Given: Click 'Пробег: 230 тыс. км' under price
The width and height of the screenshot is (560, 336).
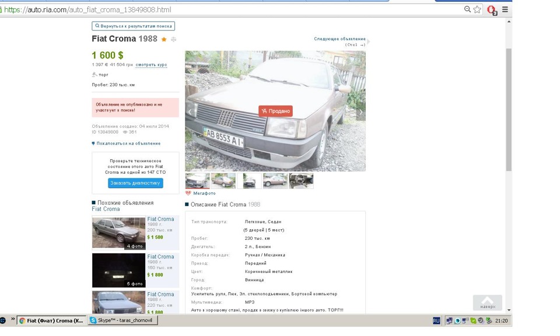Looking at the screenshot, I should tap(113, 85).
